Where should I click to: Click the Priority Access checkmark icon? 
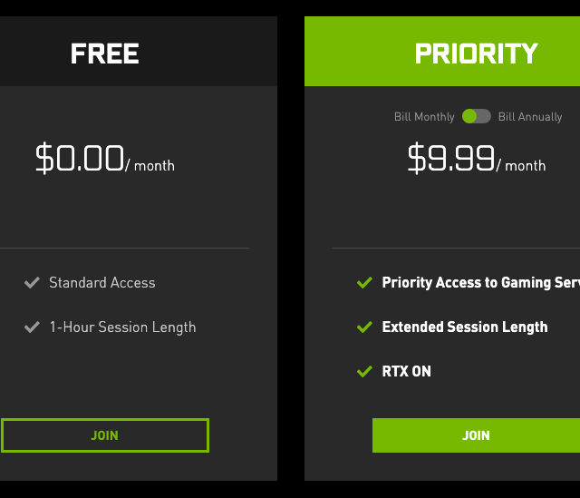pos(364,283)
